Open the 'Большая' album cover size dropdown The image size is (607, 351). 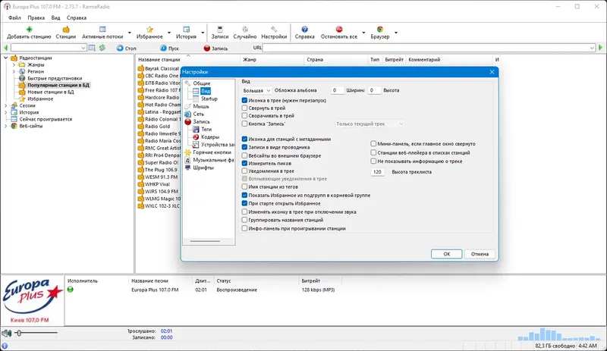coord(256,90)
